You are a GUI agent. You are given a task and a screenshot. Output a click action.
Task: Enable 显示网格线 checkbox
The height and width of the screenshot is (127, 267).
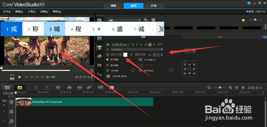pyautogui.click(x=141, y=71)
